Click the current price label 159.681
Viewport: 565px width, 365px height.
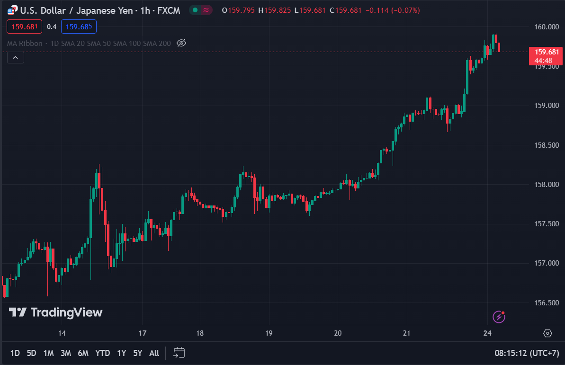547,56
